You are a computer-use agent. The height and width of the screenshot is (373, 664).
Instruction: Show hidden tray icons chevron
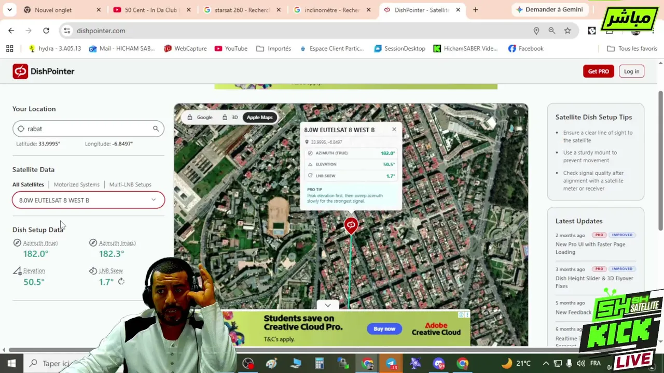pos(546,363)
